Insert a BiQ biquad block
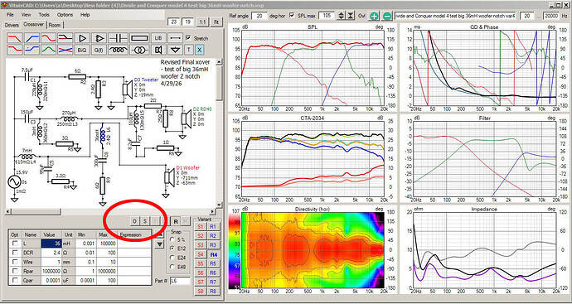Screen dimensions: 572x304 [83, 50]
